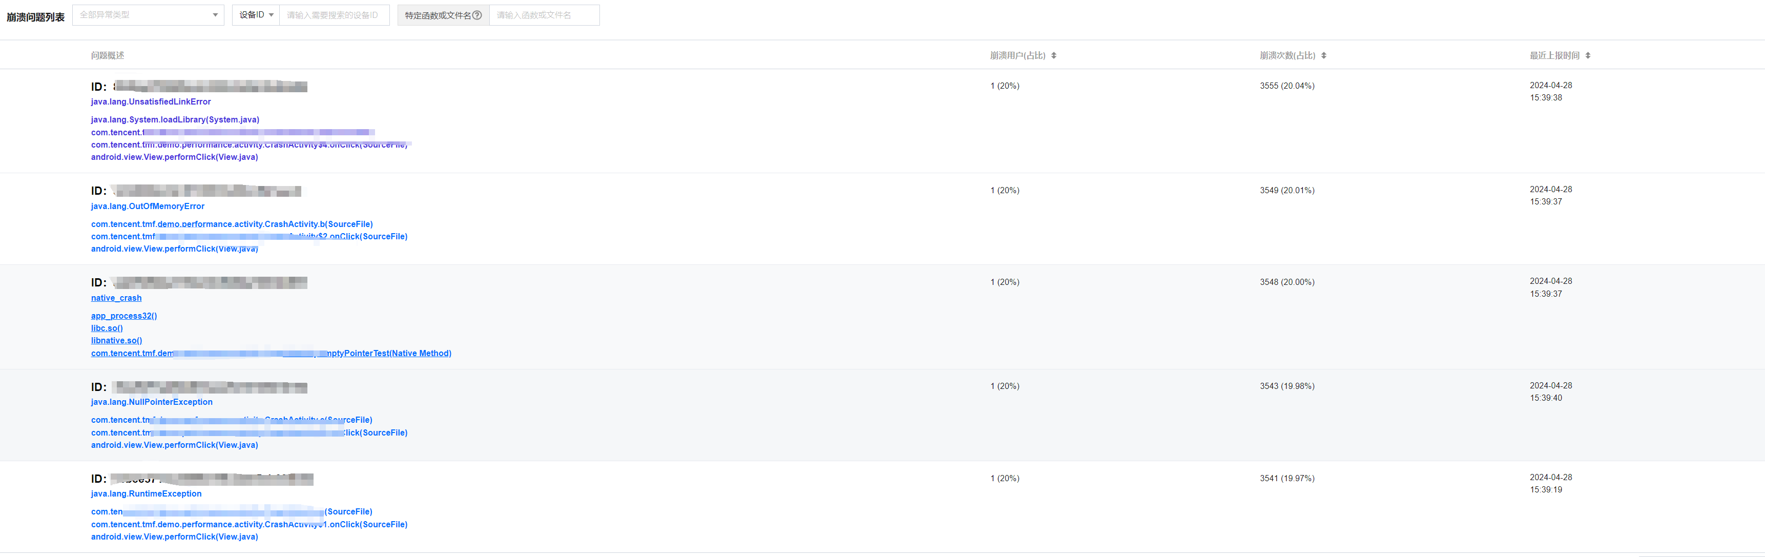Open java.lang.OutOfMemoryError crash issue
This screenshot has width=1765, height=557.
click(148, 206)
